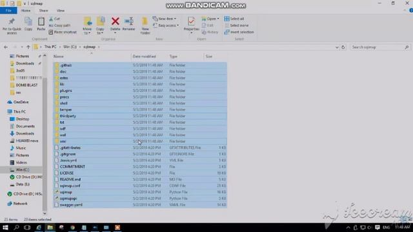Expand the Easy access dropdown

[166, 26]
